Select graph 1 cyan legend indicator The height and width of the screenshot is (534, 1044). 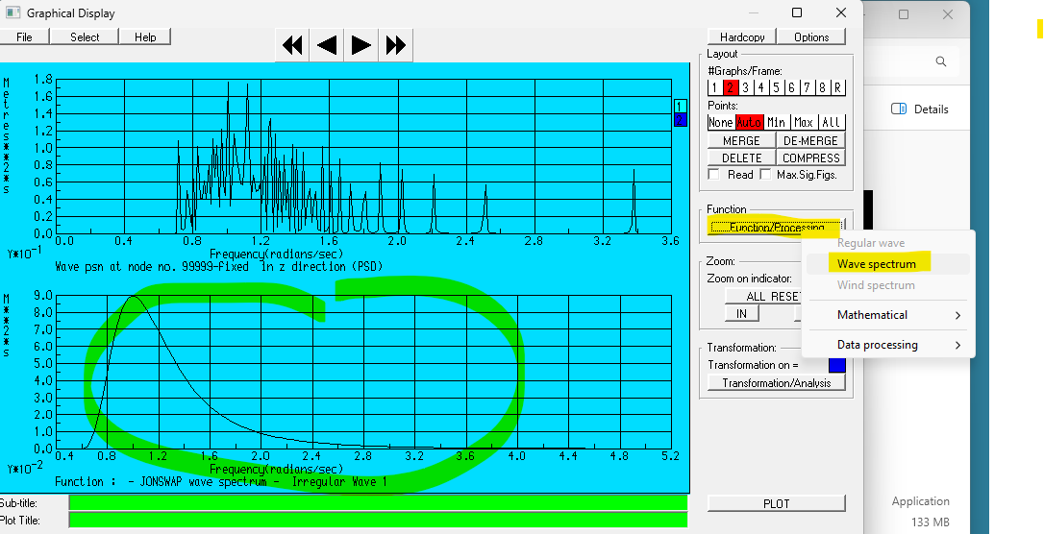click(x=680, y=107)
